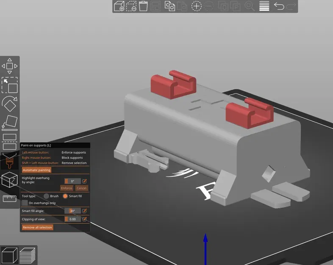Click the Clipping of view value field
Viewport: 333px width, 265px height.
coord(72,219)
